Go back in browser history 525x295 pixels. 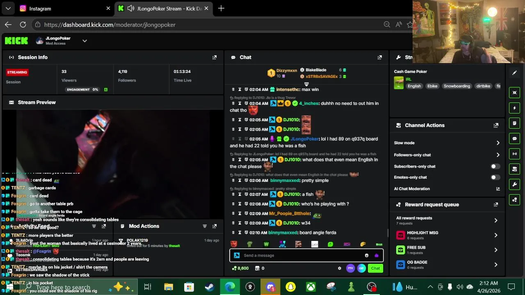(x=8, y=25)
